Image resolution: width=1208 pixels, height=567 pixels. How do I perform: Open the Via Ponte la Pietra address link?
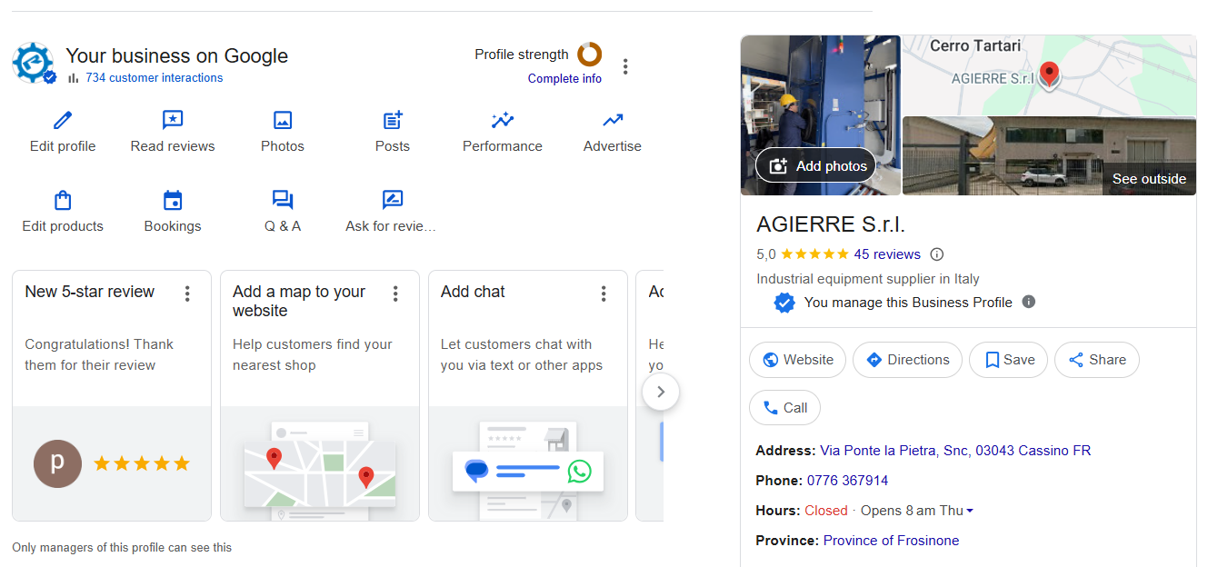pos(955,451)
